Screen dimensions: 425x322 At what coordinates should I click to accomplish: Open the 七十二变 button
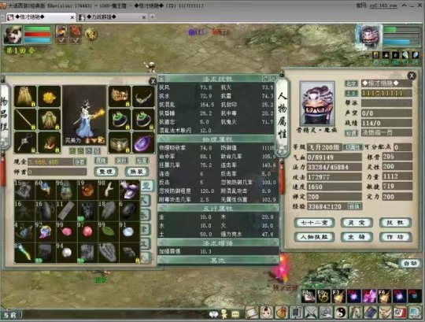[314, 223]
